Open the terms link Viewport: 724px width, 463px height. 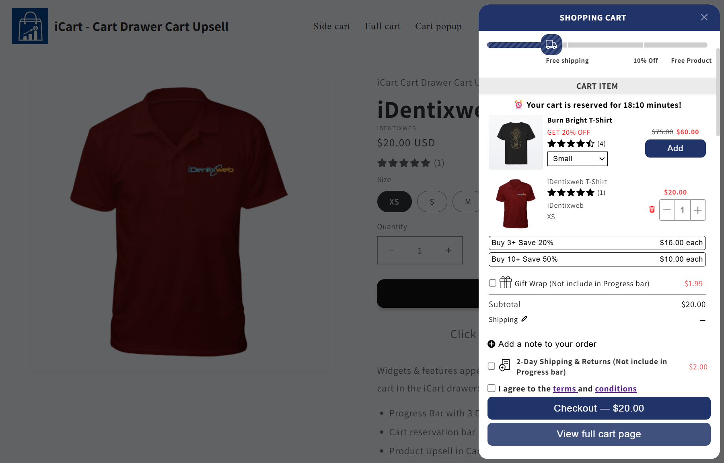point(565,388)
